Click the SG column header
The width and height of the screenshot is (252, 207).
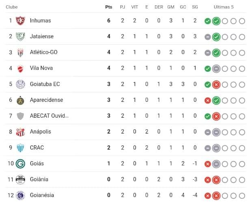(x=195, y=7)
